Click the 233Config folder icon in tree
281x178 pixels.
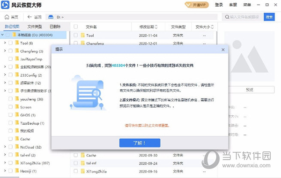[x=17, y=75]
